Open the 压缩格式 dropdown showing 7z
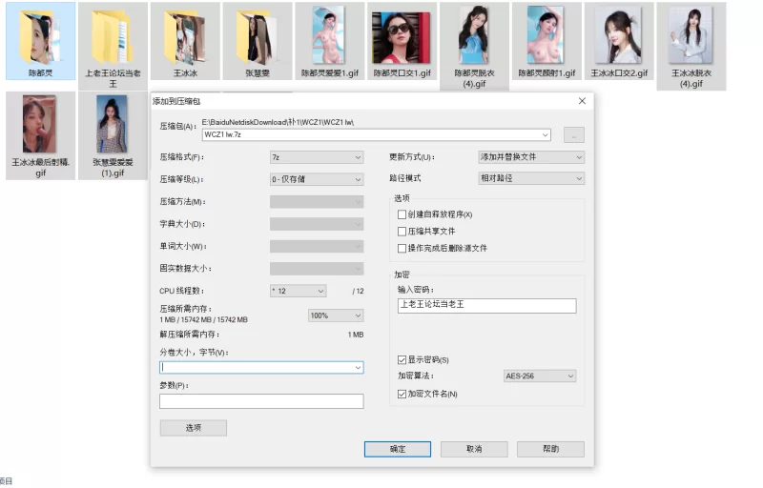Screen dimensions: 763x488 (x=317, y=156)
